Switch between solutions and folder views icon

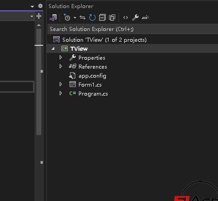click(x=53, y=17)
